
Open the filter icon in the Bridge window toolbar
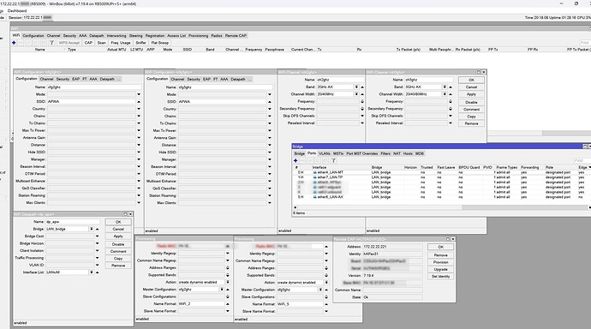click(x=333, y=160)
